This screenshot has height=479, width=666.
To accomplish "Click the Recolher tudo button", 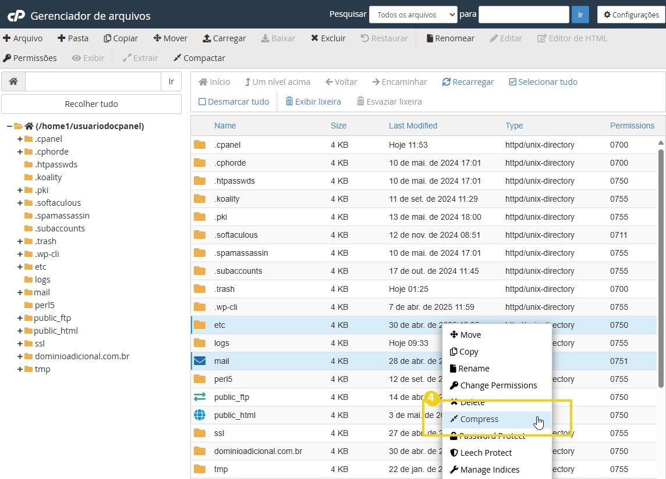I will pos(91,104).
